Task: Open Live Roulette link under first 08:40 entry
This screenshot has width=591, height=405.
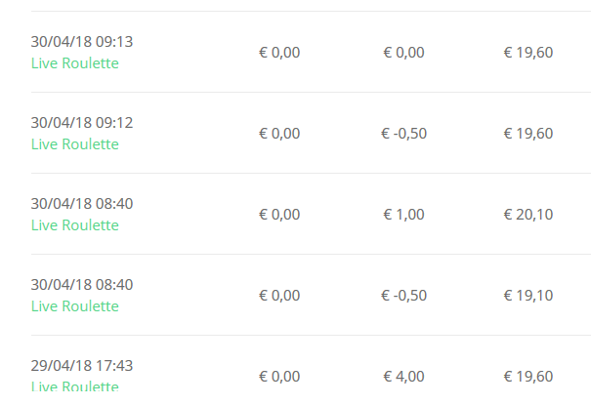Action: pos(75,225)
